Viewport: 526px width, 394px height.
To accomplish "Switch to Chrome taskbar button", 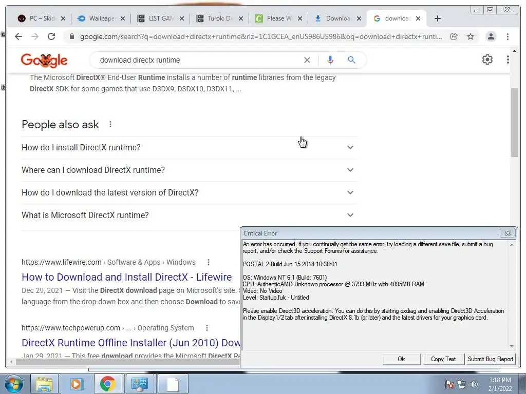I will point(108,384).
